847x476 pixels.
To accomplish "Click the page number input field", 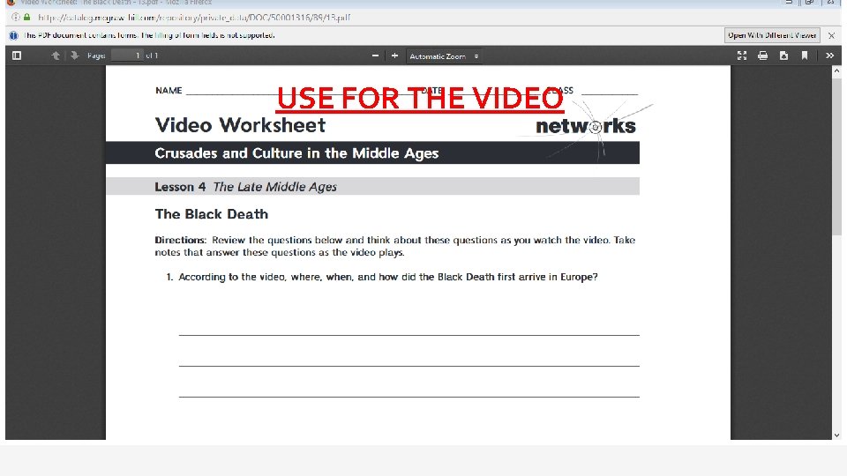I will tap(127, 56).
